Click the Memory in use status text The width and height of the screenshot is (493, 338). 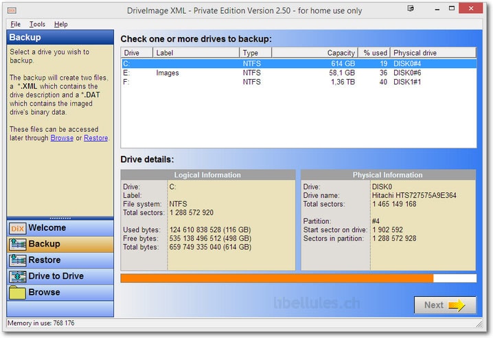(41, 323)
